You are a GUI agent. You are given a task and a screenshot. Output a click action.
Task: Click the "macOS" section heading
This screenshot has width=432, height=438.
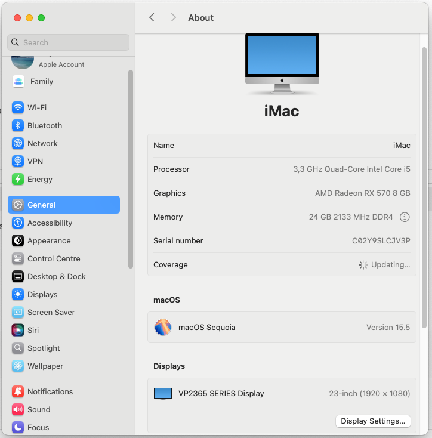coord(166,300)
